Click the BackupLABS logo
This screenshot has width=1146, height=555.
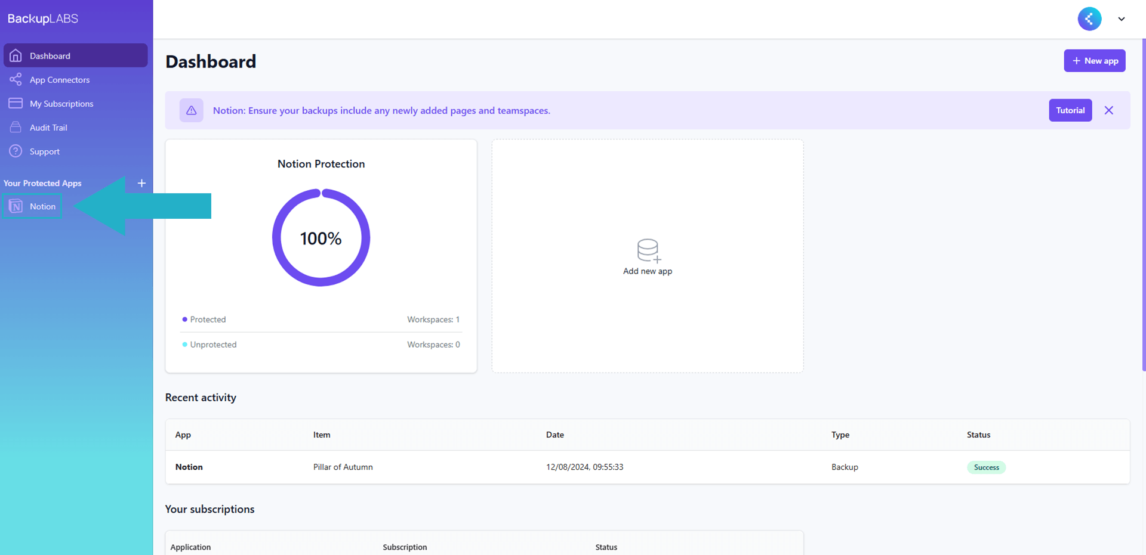click(x=43, y=18)
